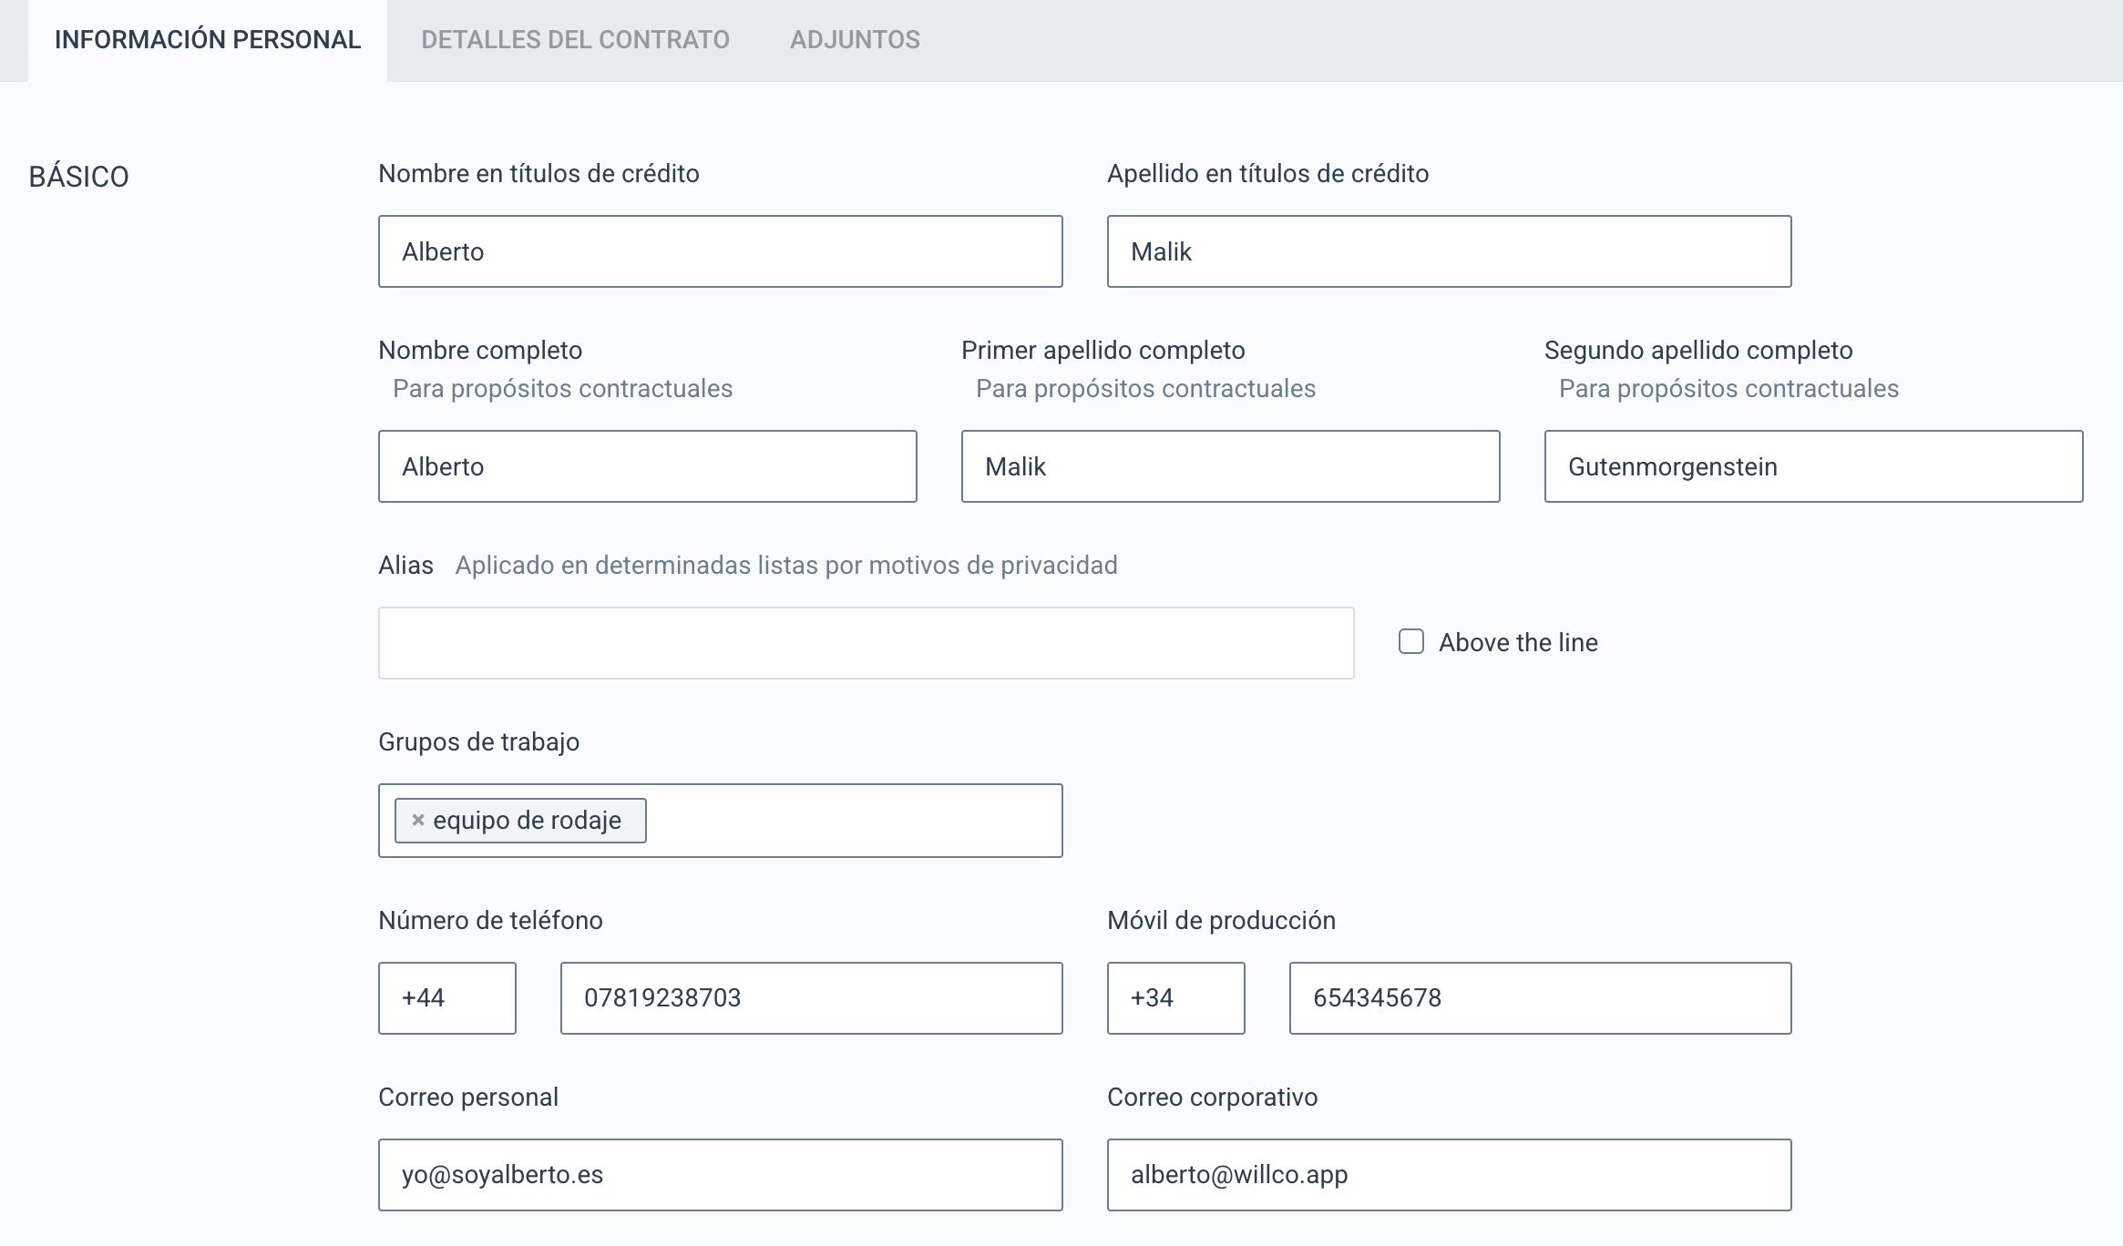
Task: Click the Nombre completo input
Action: 647,466
